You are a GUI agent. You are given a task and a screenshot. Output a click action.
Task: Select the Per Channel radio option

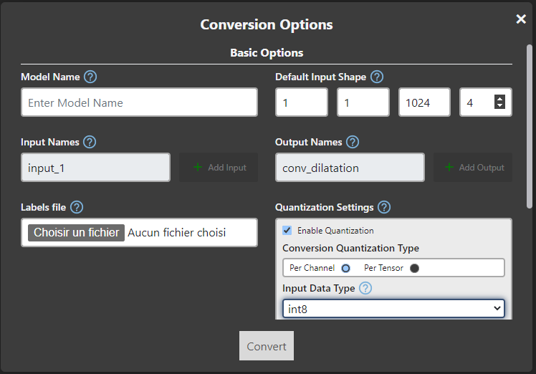(x=345, y=268)
